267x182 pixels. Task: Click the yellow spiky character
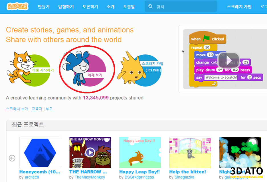(132, 68)
